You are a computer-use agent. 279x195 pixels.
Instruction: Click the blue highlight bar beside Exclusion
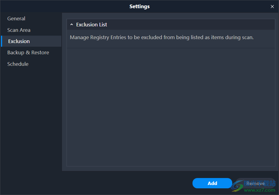[x=2, y=41]
